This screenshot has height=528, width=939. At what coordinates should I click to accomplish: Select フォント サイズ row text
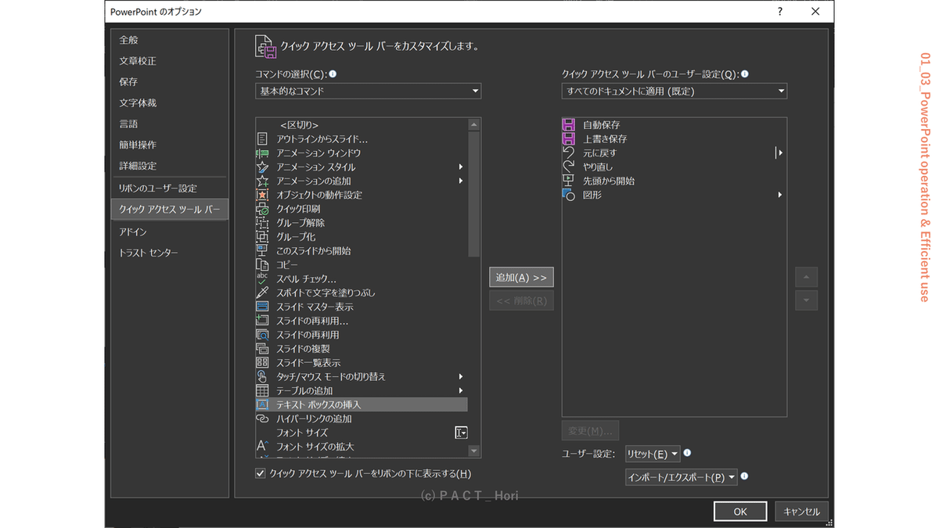302,433
